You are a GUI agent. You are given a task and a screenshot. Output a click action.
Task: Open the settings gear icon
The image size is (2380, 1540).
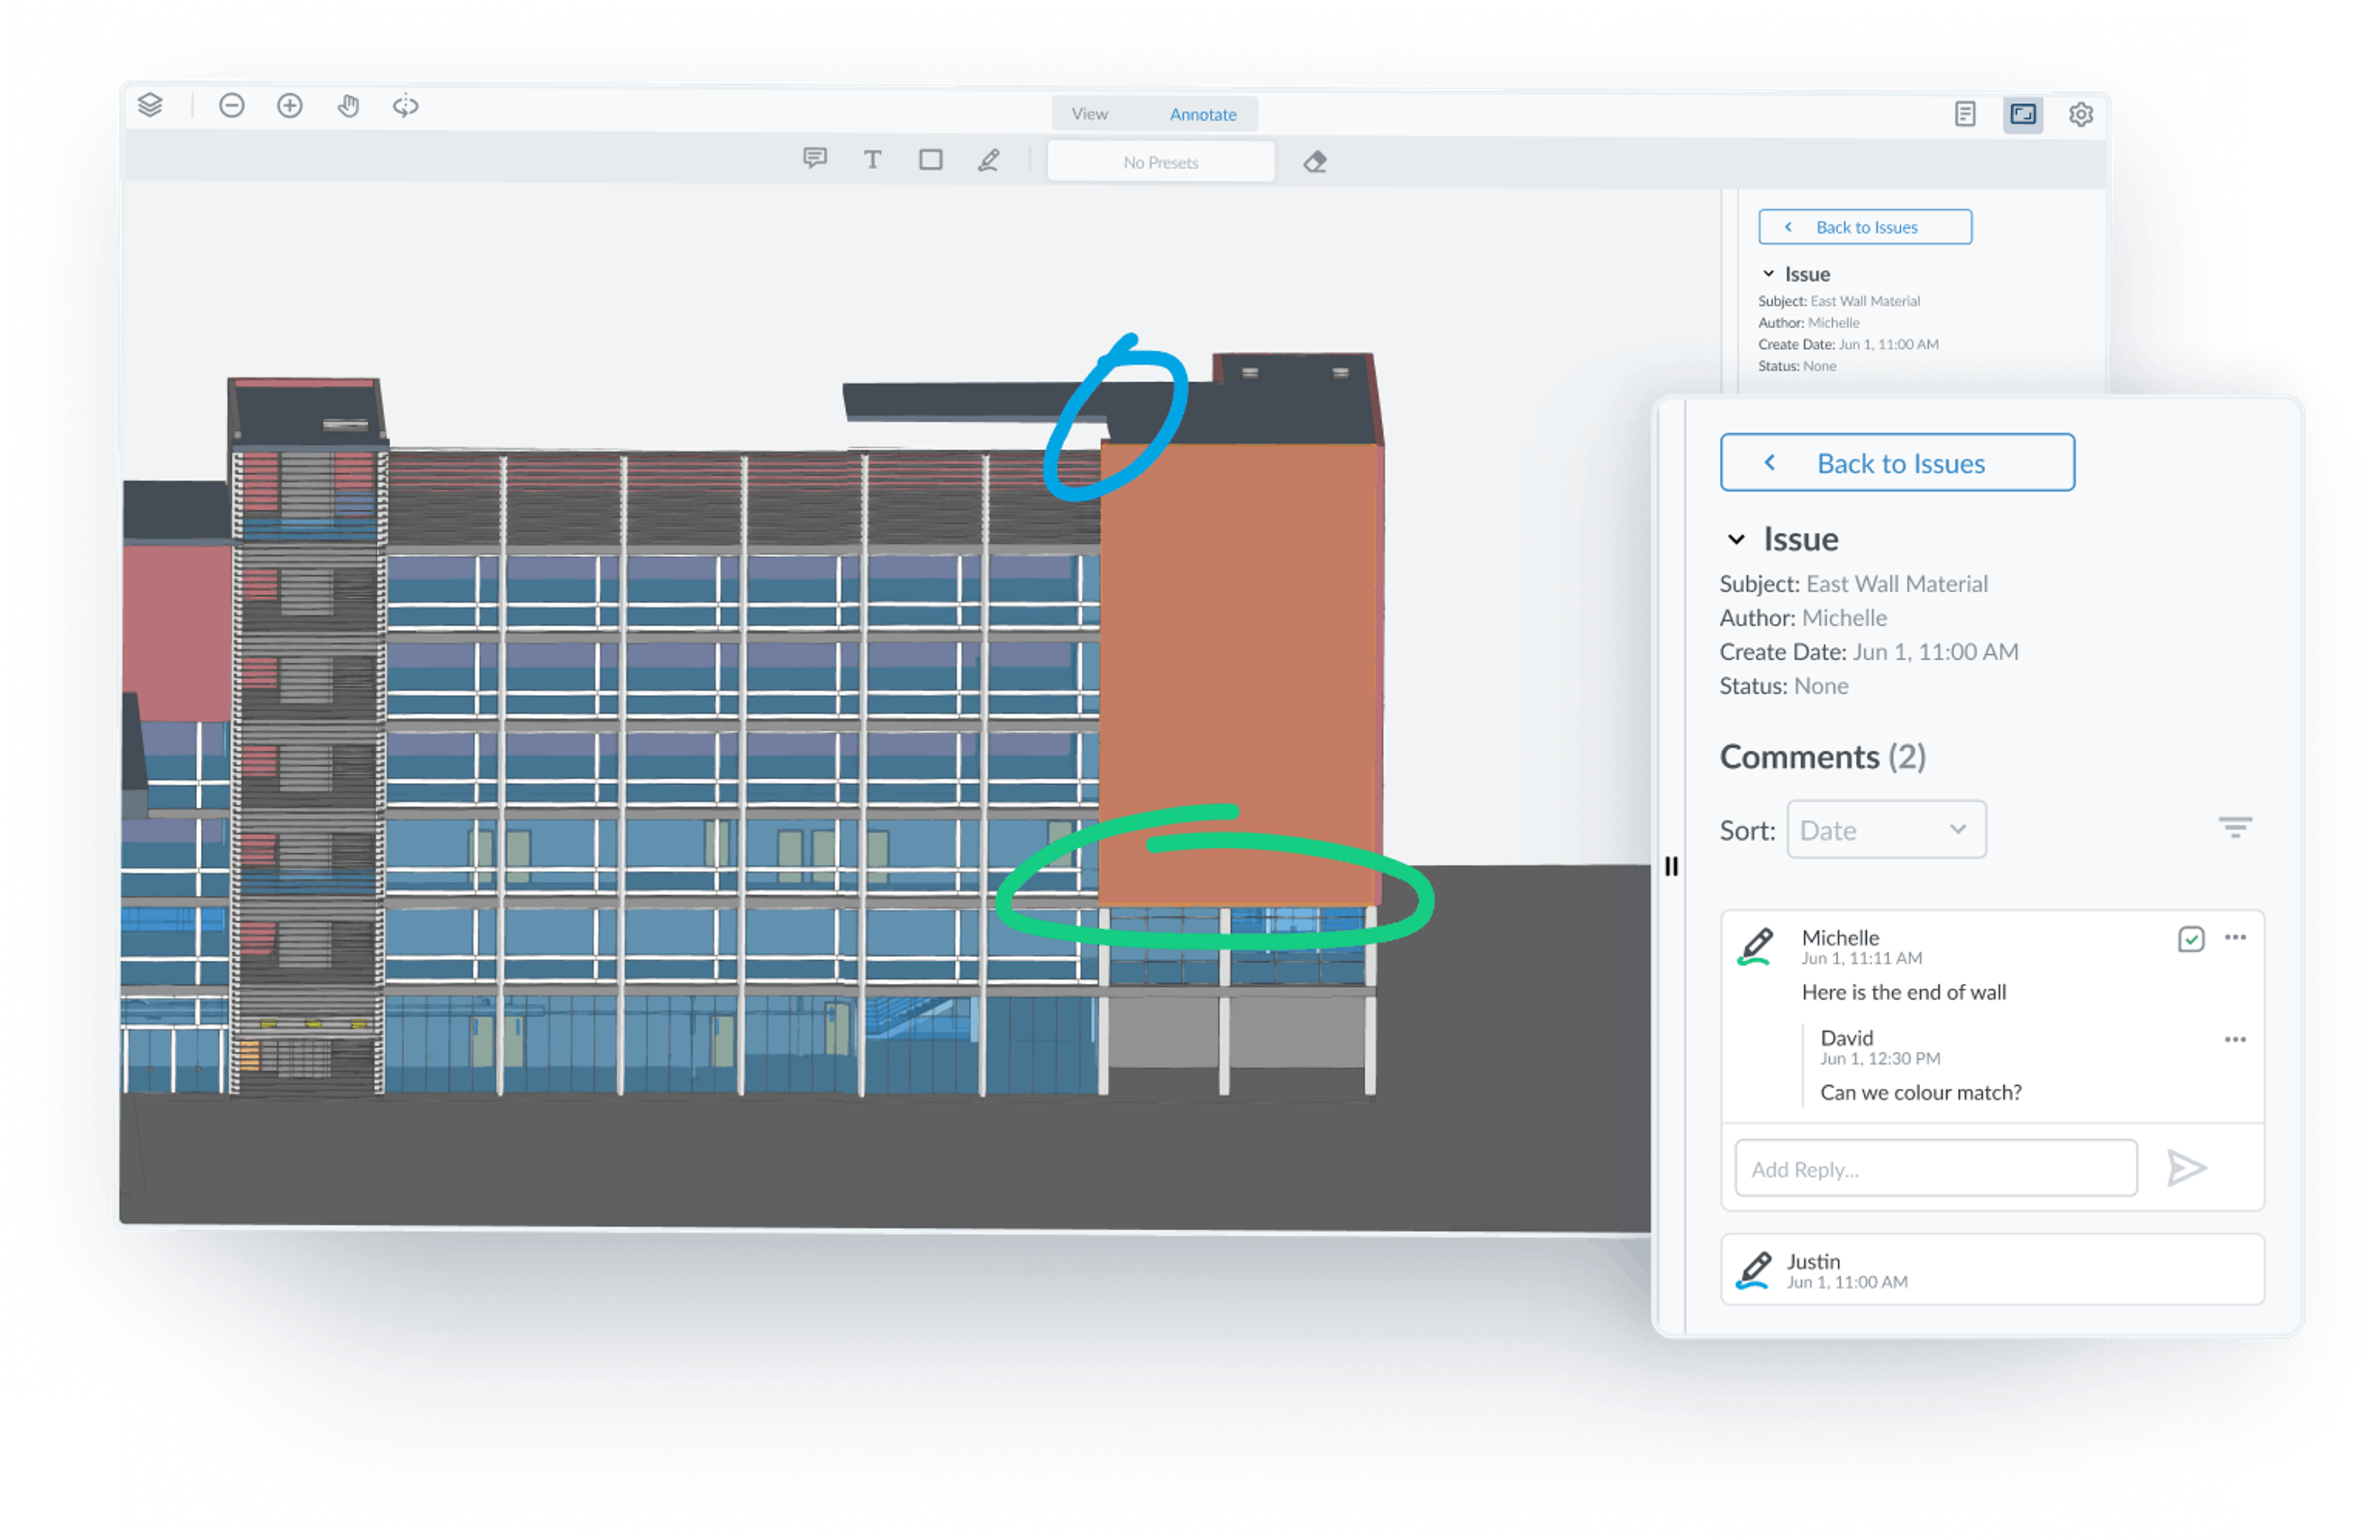(2081, 115)
